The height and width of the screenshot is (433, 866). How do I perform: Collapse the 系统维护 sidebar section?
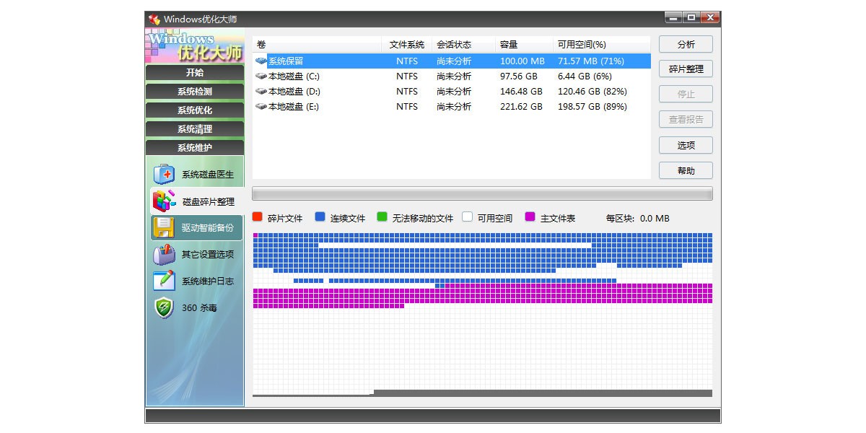pos(195,148)
